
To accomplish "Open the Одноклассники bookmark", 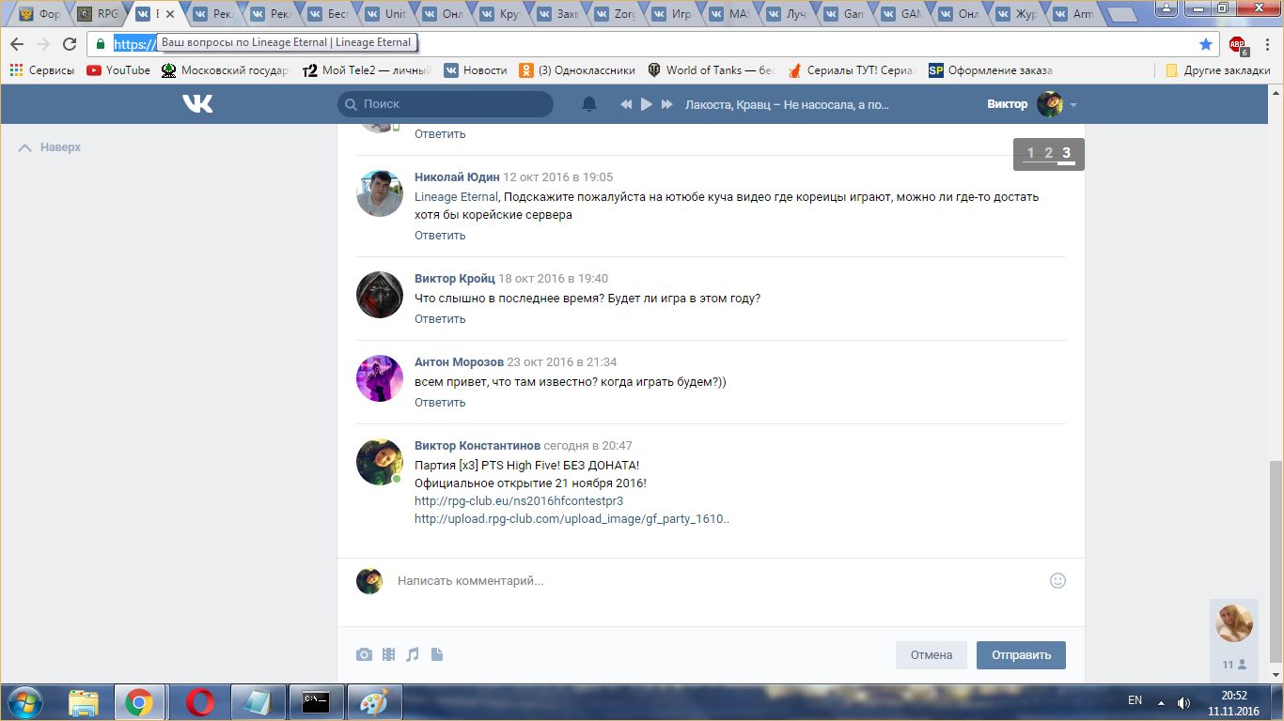I will pos(577,70).
